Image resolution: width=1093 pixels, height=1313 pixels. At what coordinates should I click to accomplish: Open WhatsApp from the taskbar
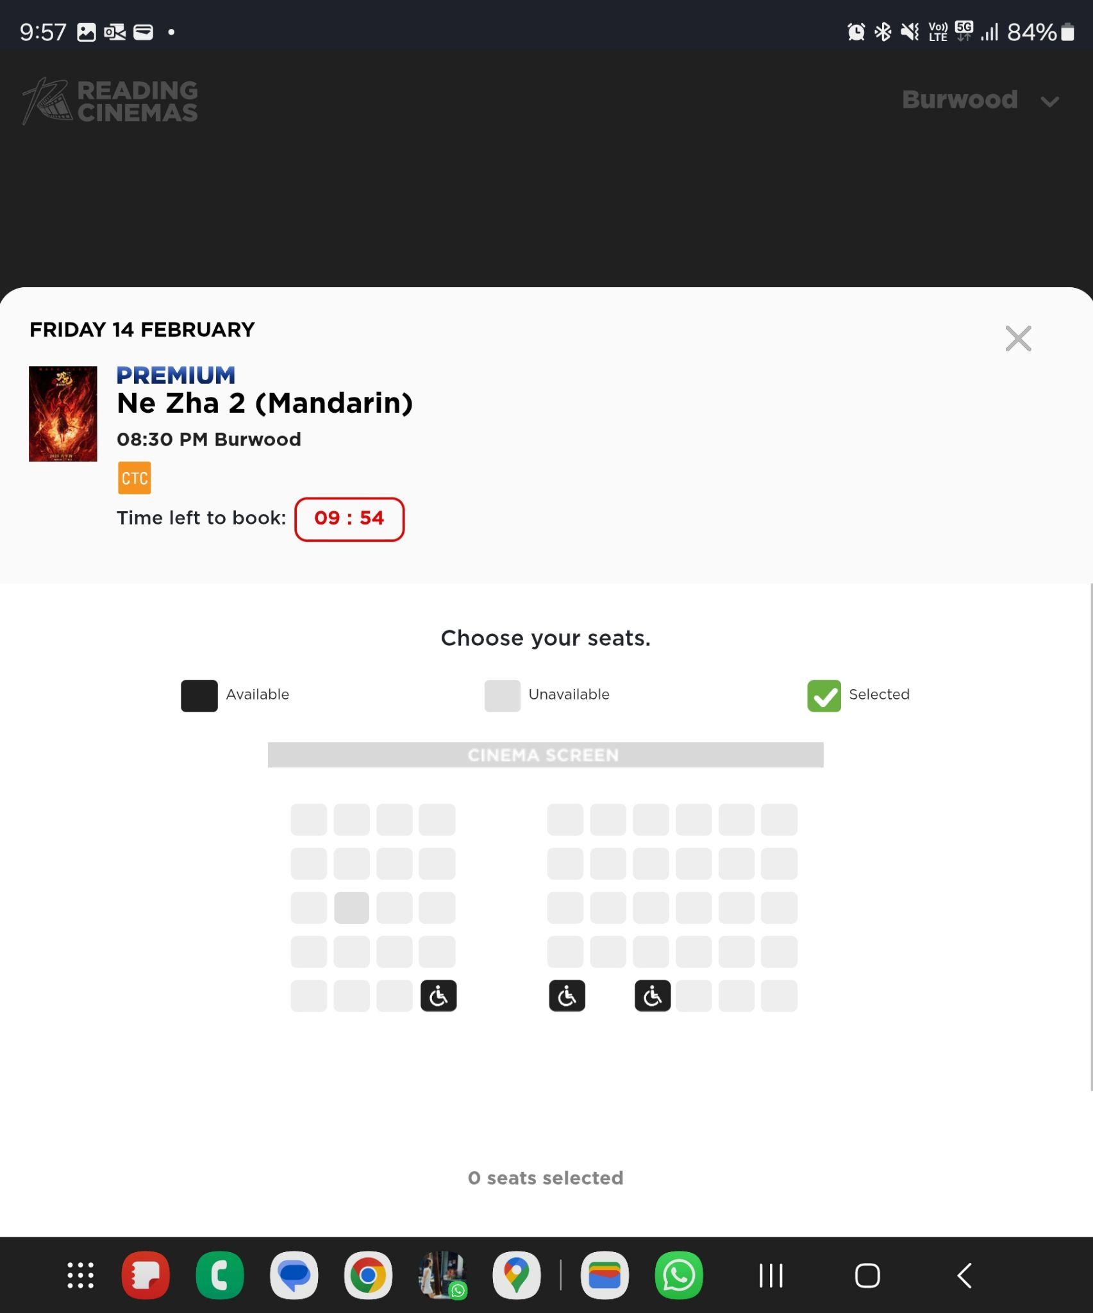tap(679, 1275)
